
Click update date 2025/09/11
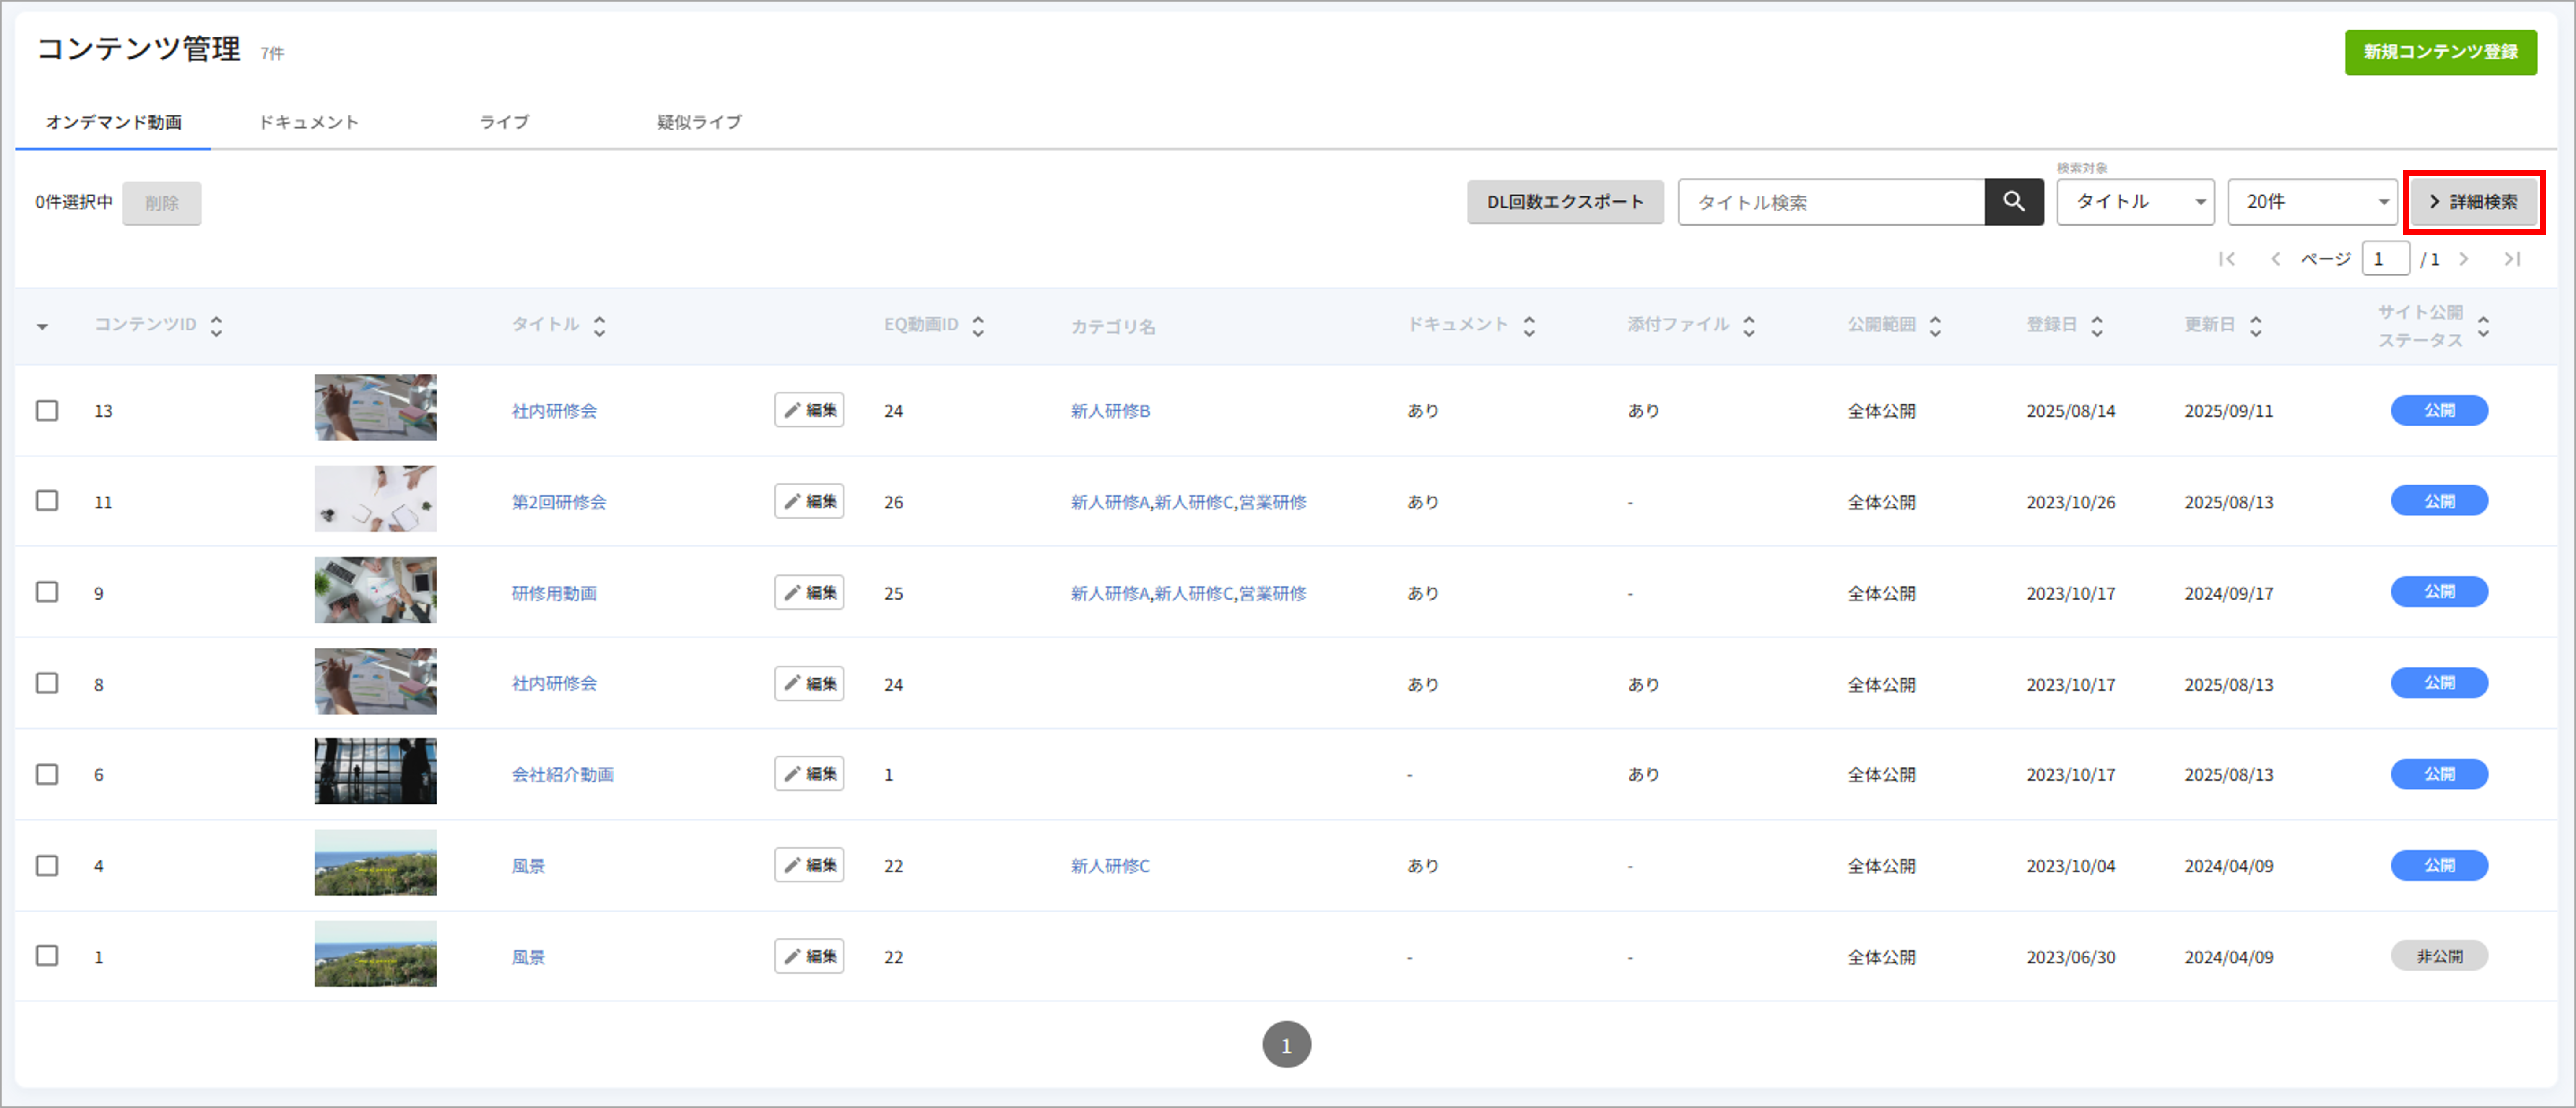point(2229,411)
